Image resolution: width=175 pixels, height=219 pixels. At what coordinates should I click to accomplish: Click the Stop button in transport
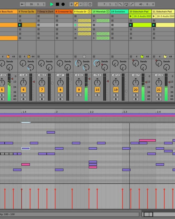57,4
